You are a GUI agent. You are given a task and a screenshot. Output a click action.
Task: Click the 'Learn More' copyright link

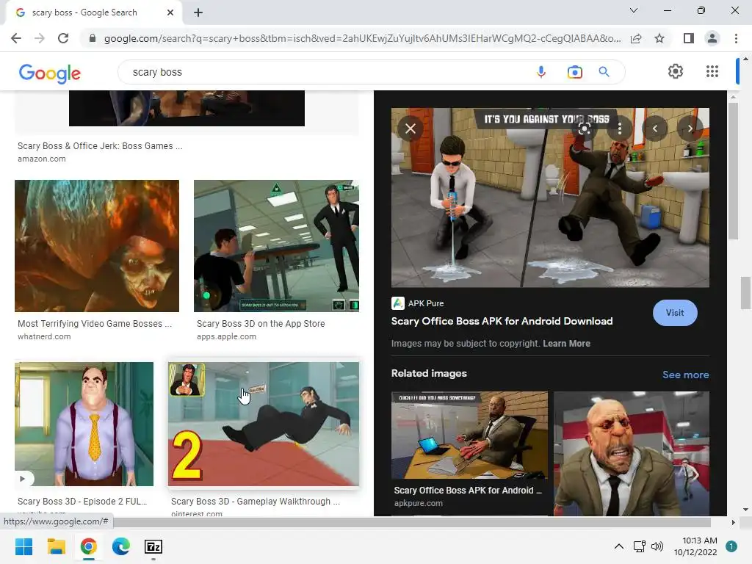(x=566, y=344)
